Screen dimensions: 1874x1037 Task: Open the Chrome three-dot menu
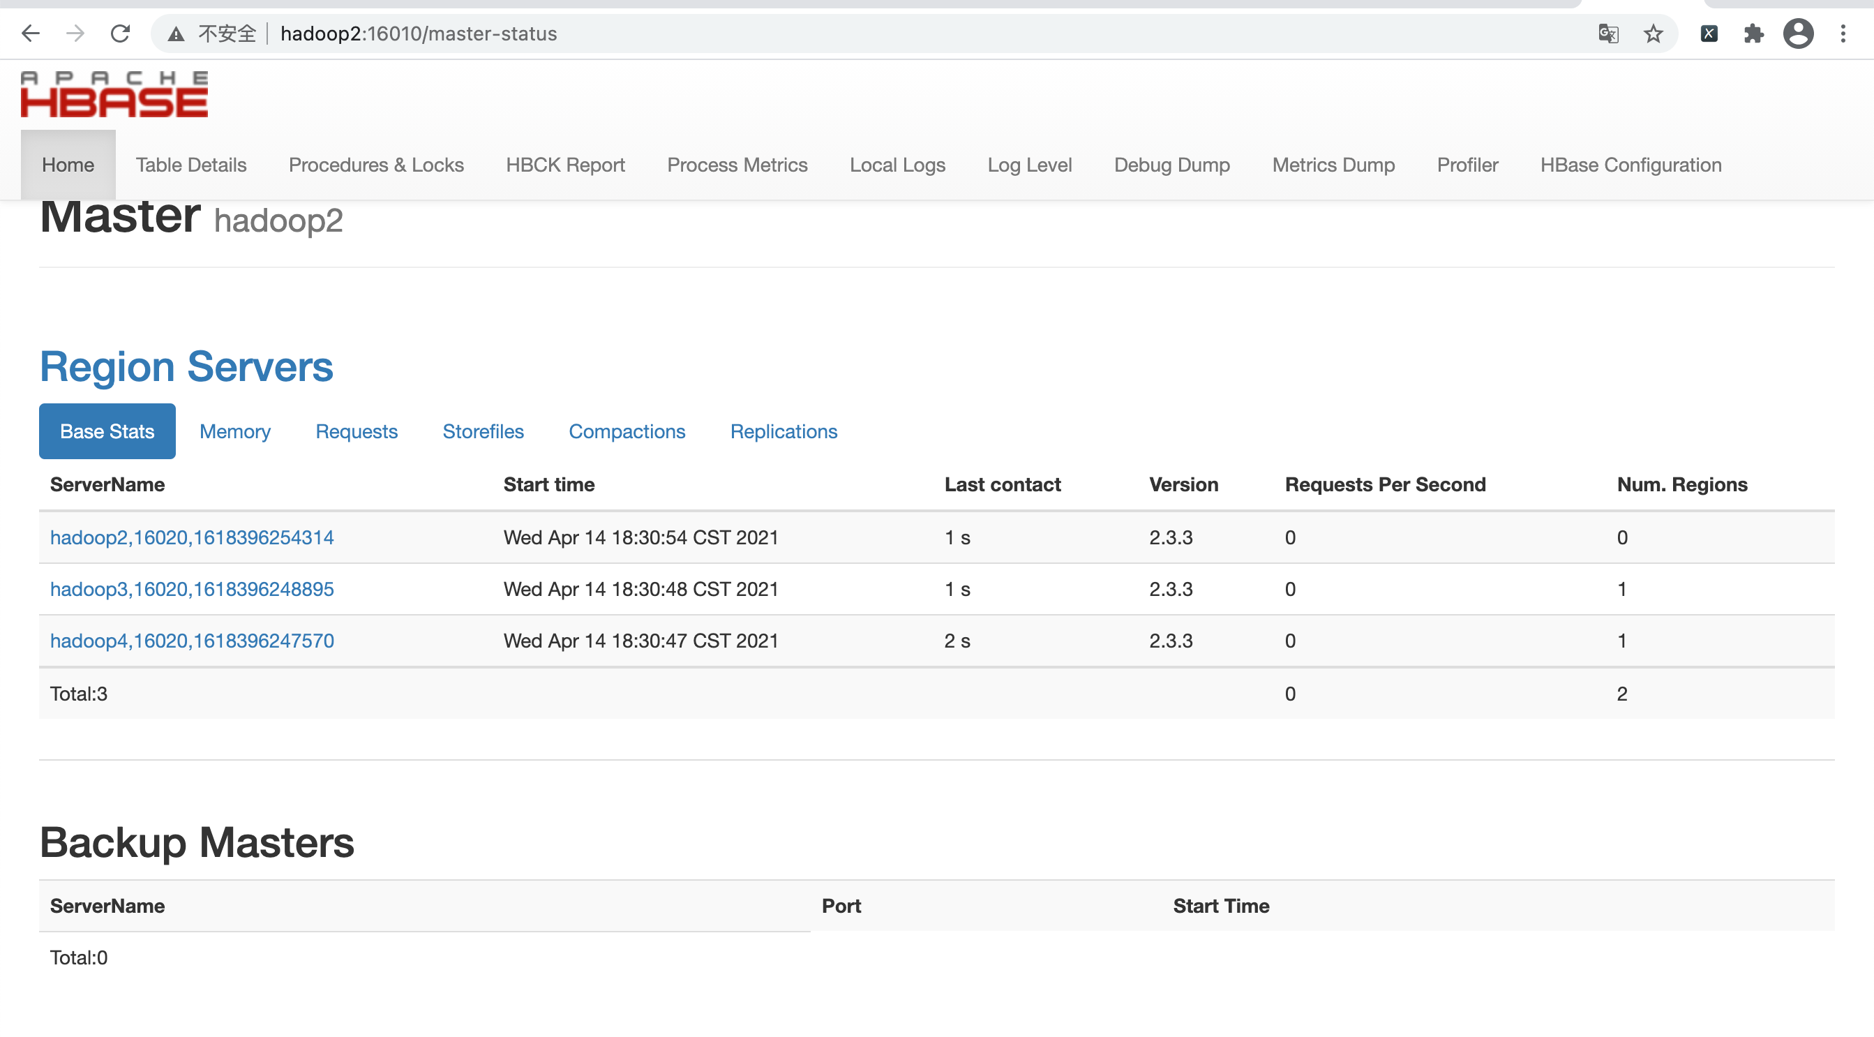[x=1843, y=33]
